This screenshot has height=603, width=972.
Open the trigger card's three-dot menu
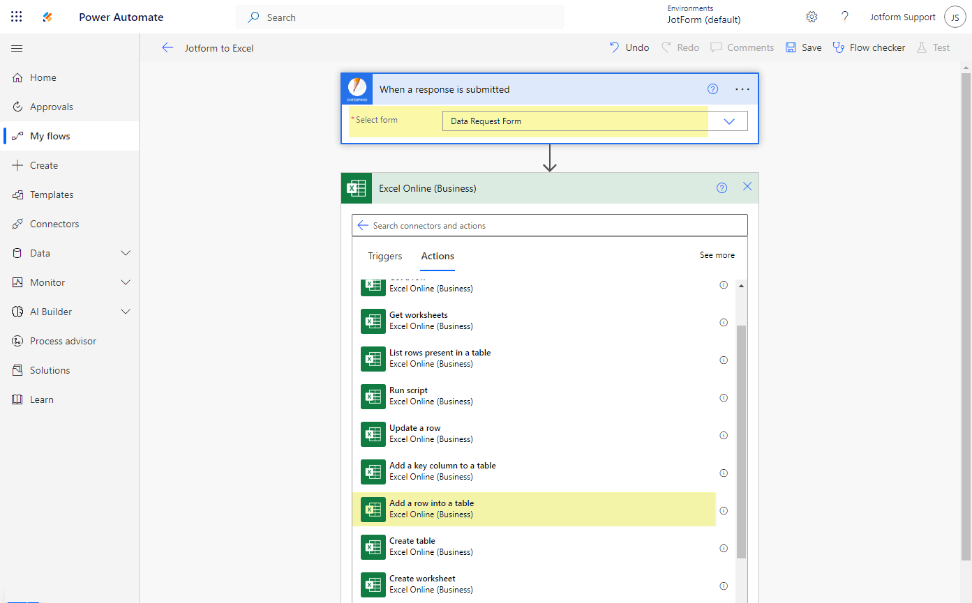(x=742, y=89)
